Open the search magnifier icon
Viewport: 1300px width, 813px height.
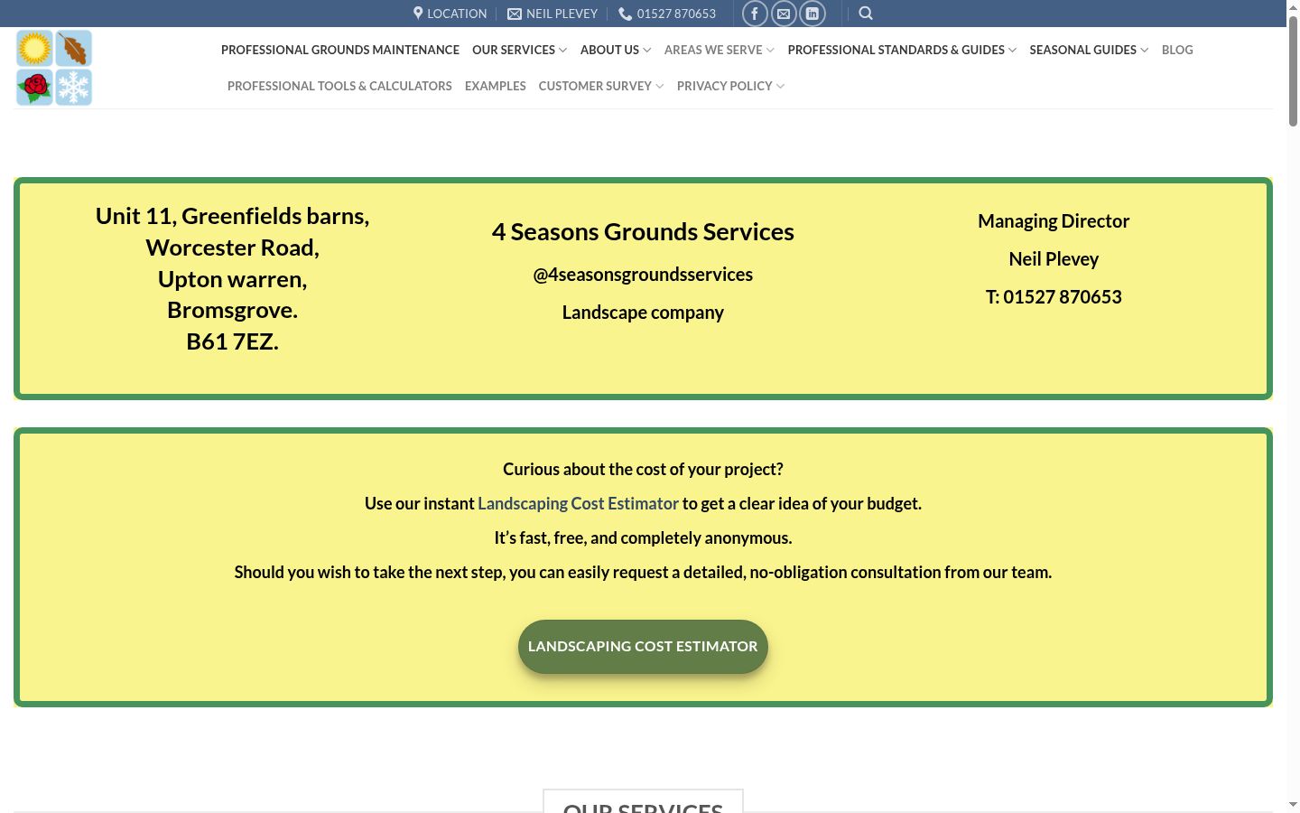(866, 14)
